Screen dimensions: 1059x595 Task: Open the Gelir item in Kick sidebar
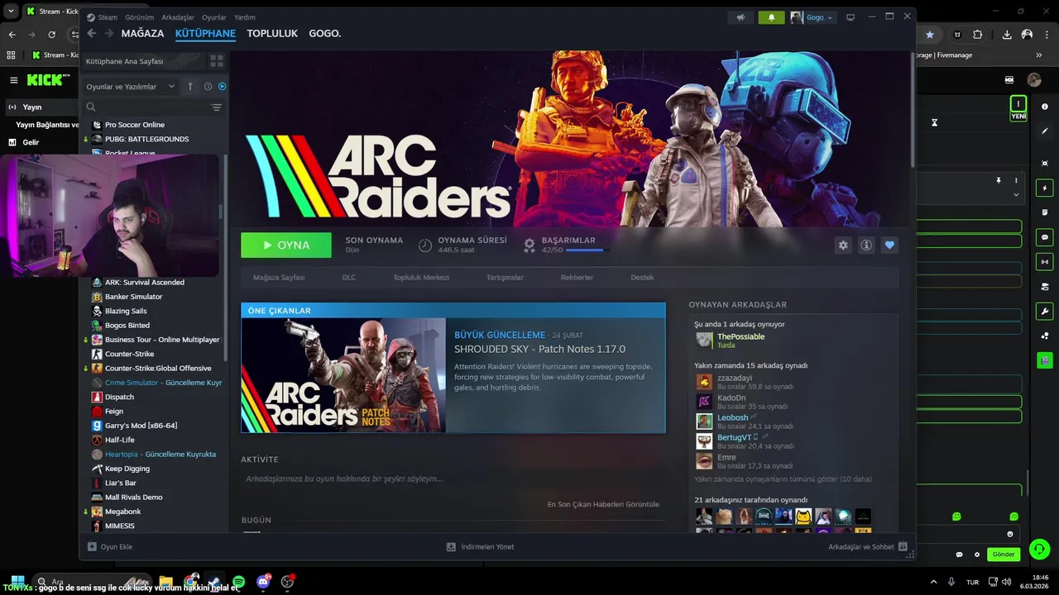pyautogui.click(x=31, y=142)
